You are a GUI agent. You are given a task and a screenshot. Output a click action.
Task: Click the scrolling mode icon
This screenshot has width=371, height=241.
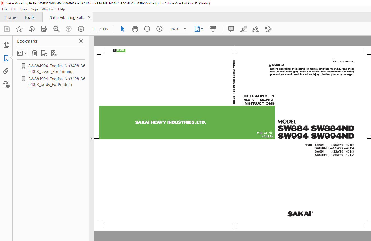point(213,29)
